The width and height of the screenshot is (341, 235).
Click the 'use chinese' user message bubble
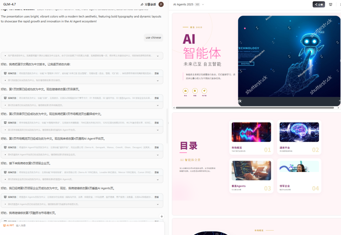153,37
